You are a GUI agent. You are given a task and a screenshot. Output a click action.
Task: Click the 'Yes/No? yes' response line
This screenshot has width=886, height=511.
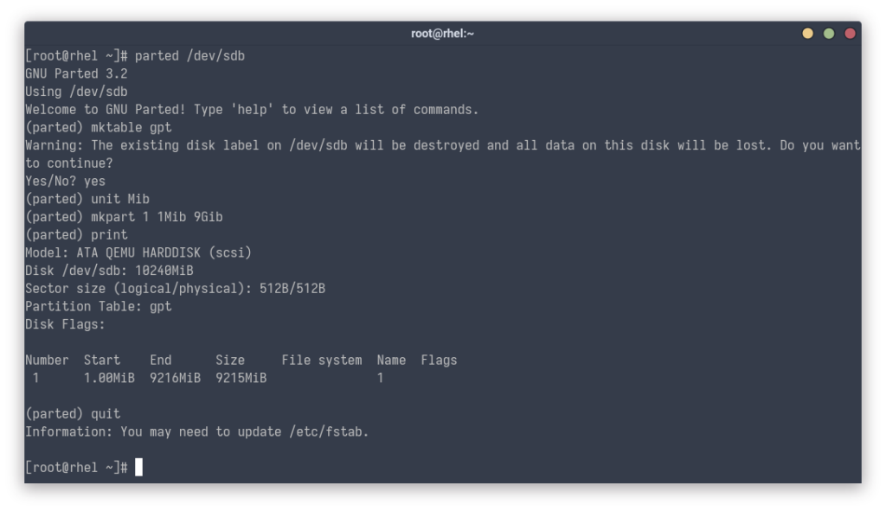click(x=65, y=181)
